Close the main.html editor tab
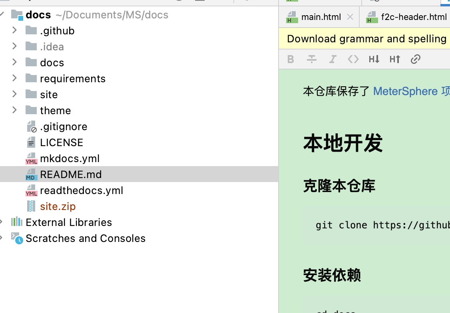 click(x=350, y=17)
